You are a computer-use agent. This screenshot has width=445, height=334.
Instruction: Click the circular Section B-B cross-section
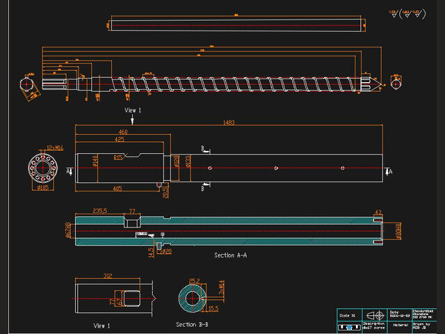(x=193, y=299)
